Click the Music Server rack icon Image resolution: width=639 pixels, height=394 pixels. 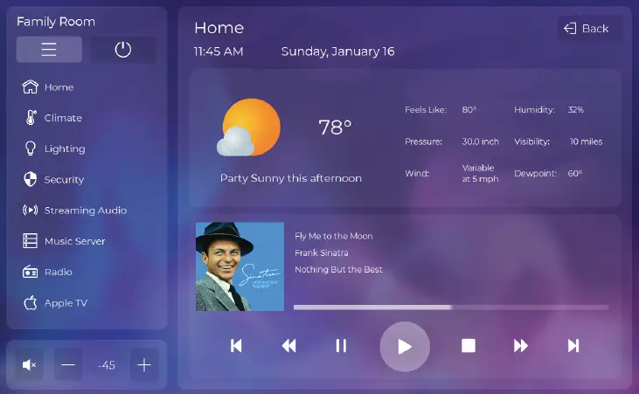click(30, 241)
